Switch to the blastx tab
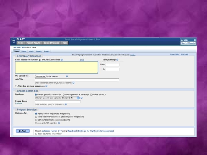Image resolution: width=207 pixels, height=155 pixels. (x=31, y=51)
